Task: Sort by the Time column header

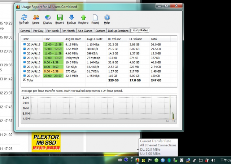Action: (53, 39)
